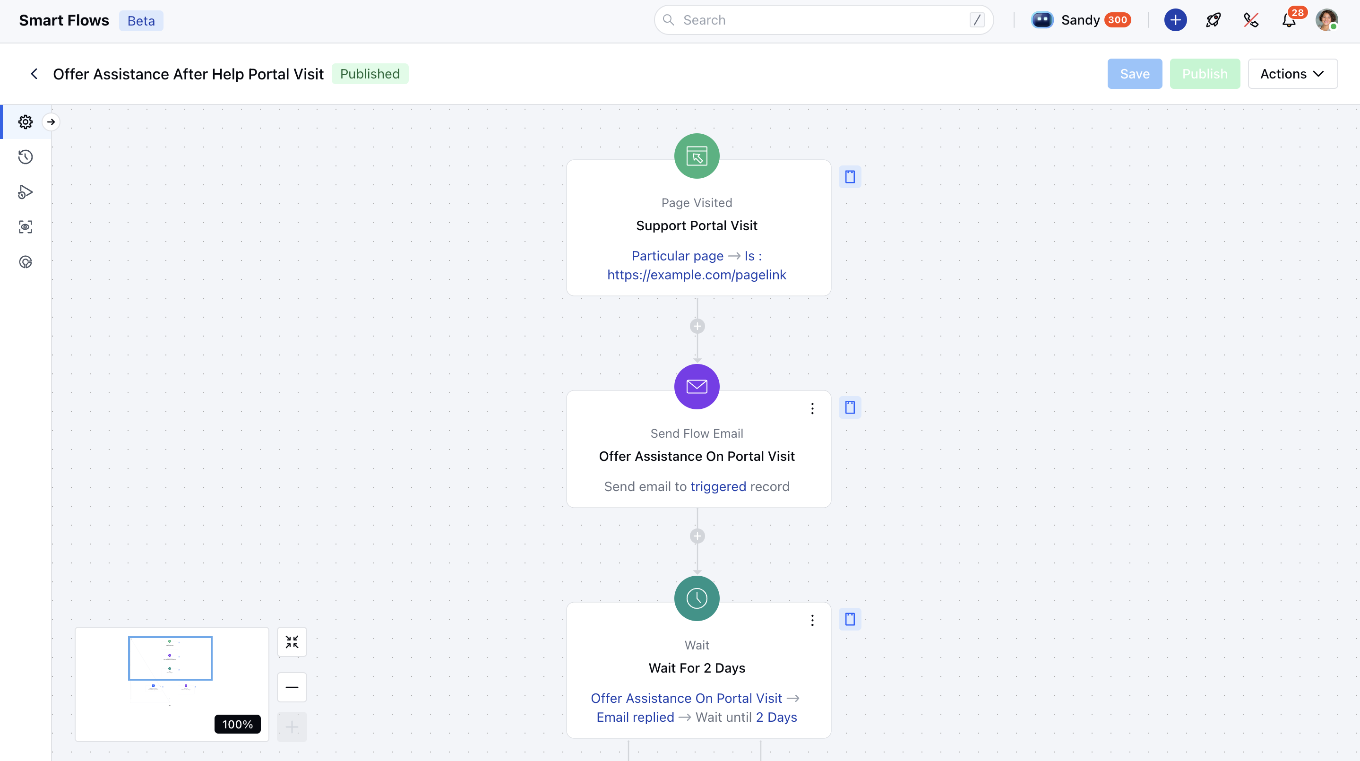Viewport: 1360px width, 761px height.
Task: Zoom out the canvas with minus
Action: tap(292, 686)
